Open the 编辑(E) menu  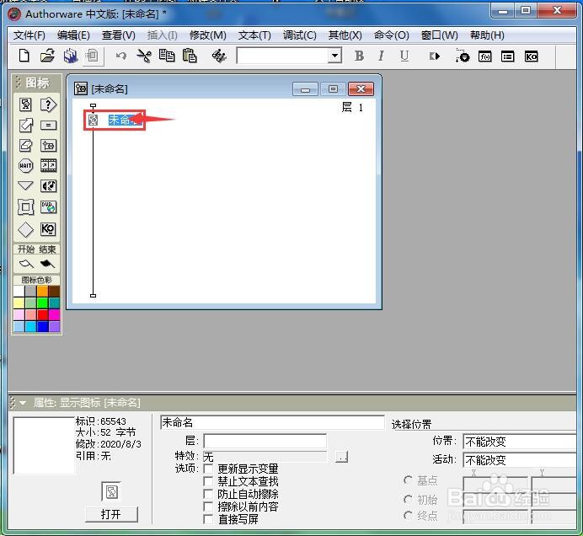(x=73, y=35)
